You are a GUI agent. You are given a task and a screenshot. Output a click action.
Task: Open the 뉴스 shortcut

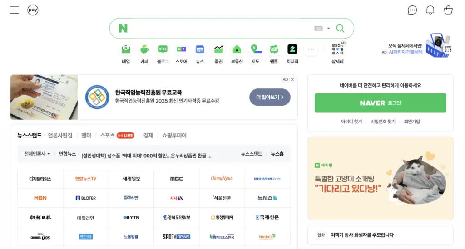[200, 54]
